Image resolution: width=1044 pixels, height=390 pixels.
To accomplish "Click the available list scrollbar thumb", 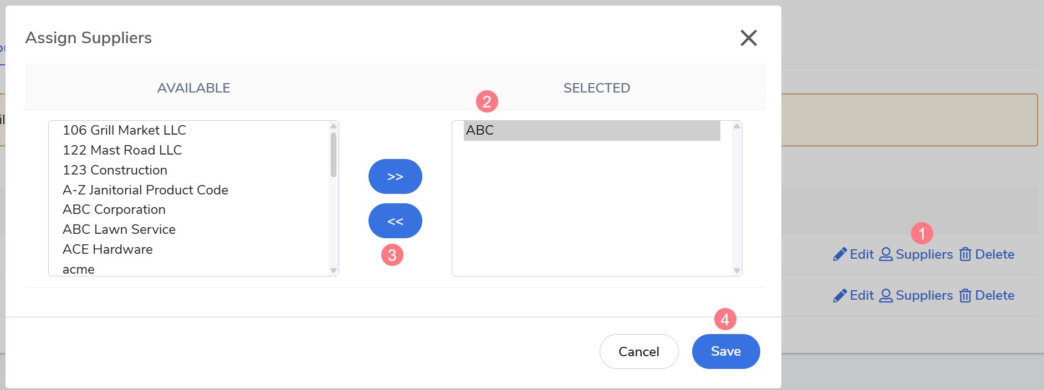I will click(334, 155).
